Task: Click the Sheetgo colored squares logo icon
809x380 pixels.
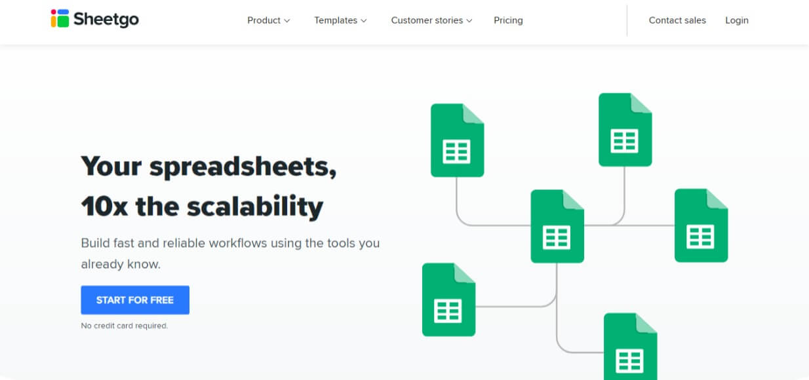Action: 60,18
